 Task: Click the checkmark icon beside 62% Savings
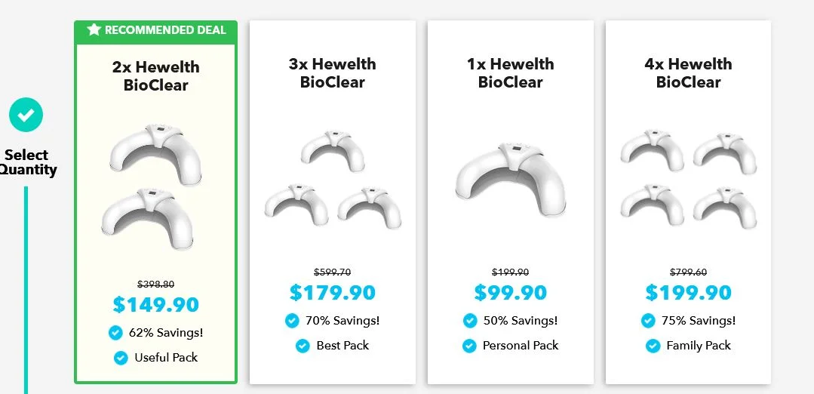pos(115,333)
